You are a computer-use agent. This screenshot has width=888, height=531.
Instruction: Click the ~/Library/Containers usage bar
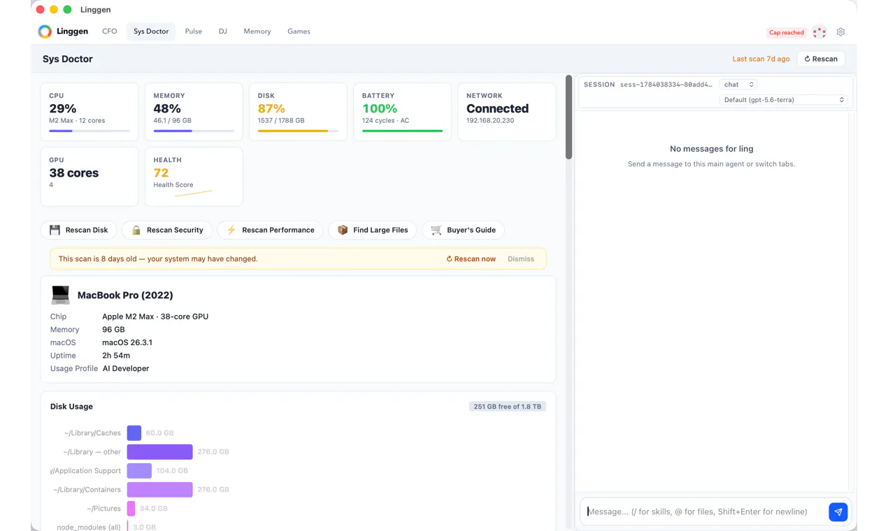[x=159, y=490]
